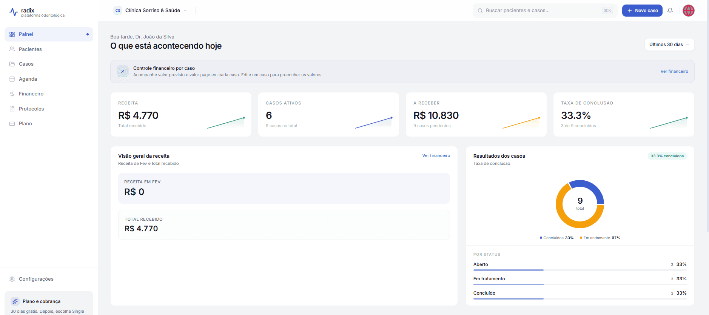The width and height of the screenshot is (709, 315).
Task: Click the Controle financeiro arrow icon
Action: pos(123,71)
